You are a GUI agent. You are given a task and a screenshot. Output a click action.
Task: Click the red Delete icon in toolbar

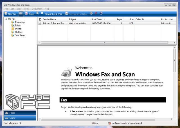tap(96, 13)
